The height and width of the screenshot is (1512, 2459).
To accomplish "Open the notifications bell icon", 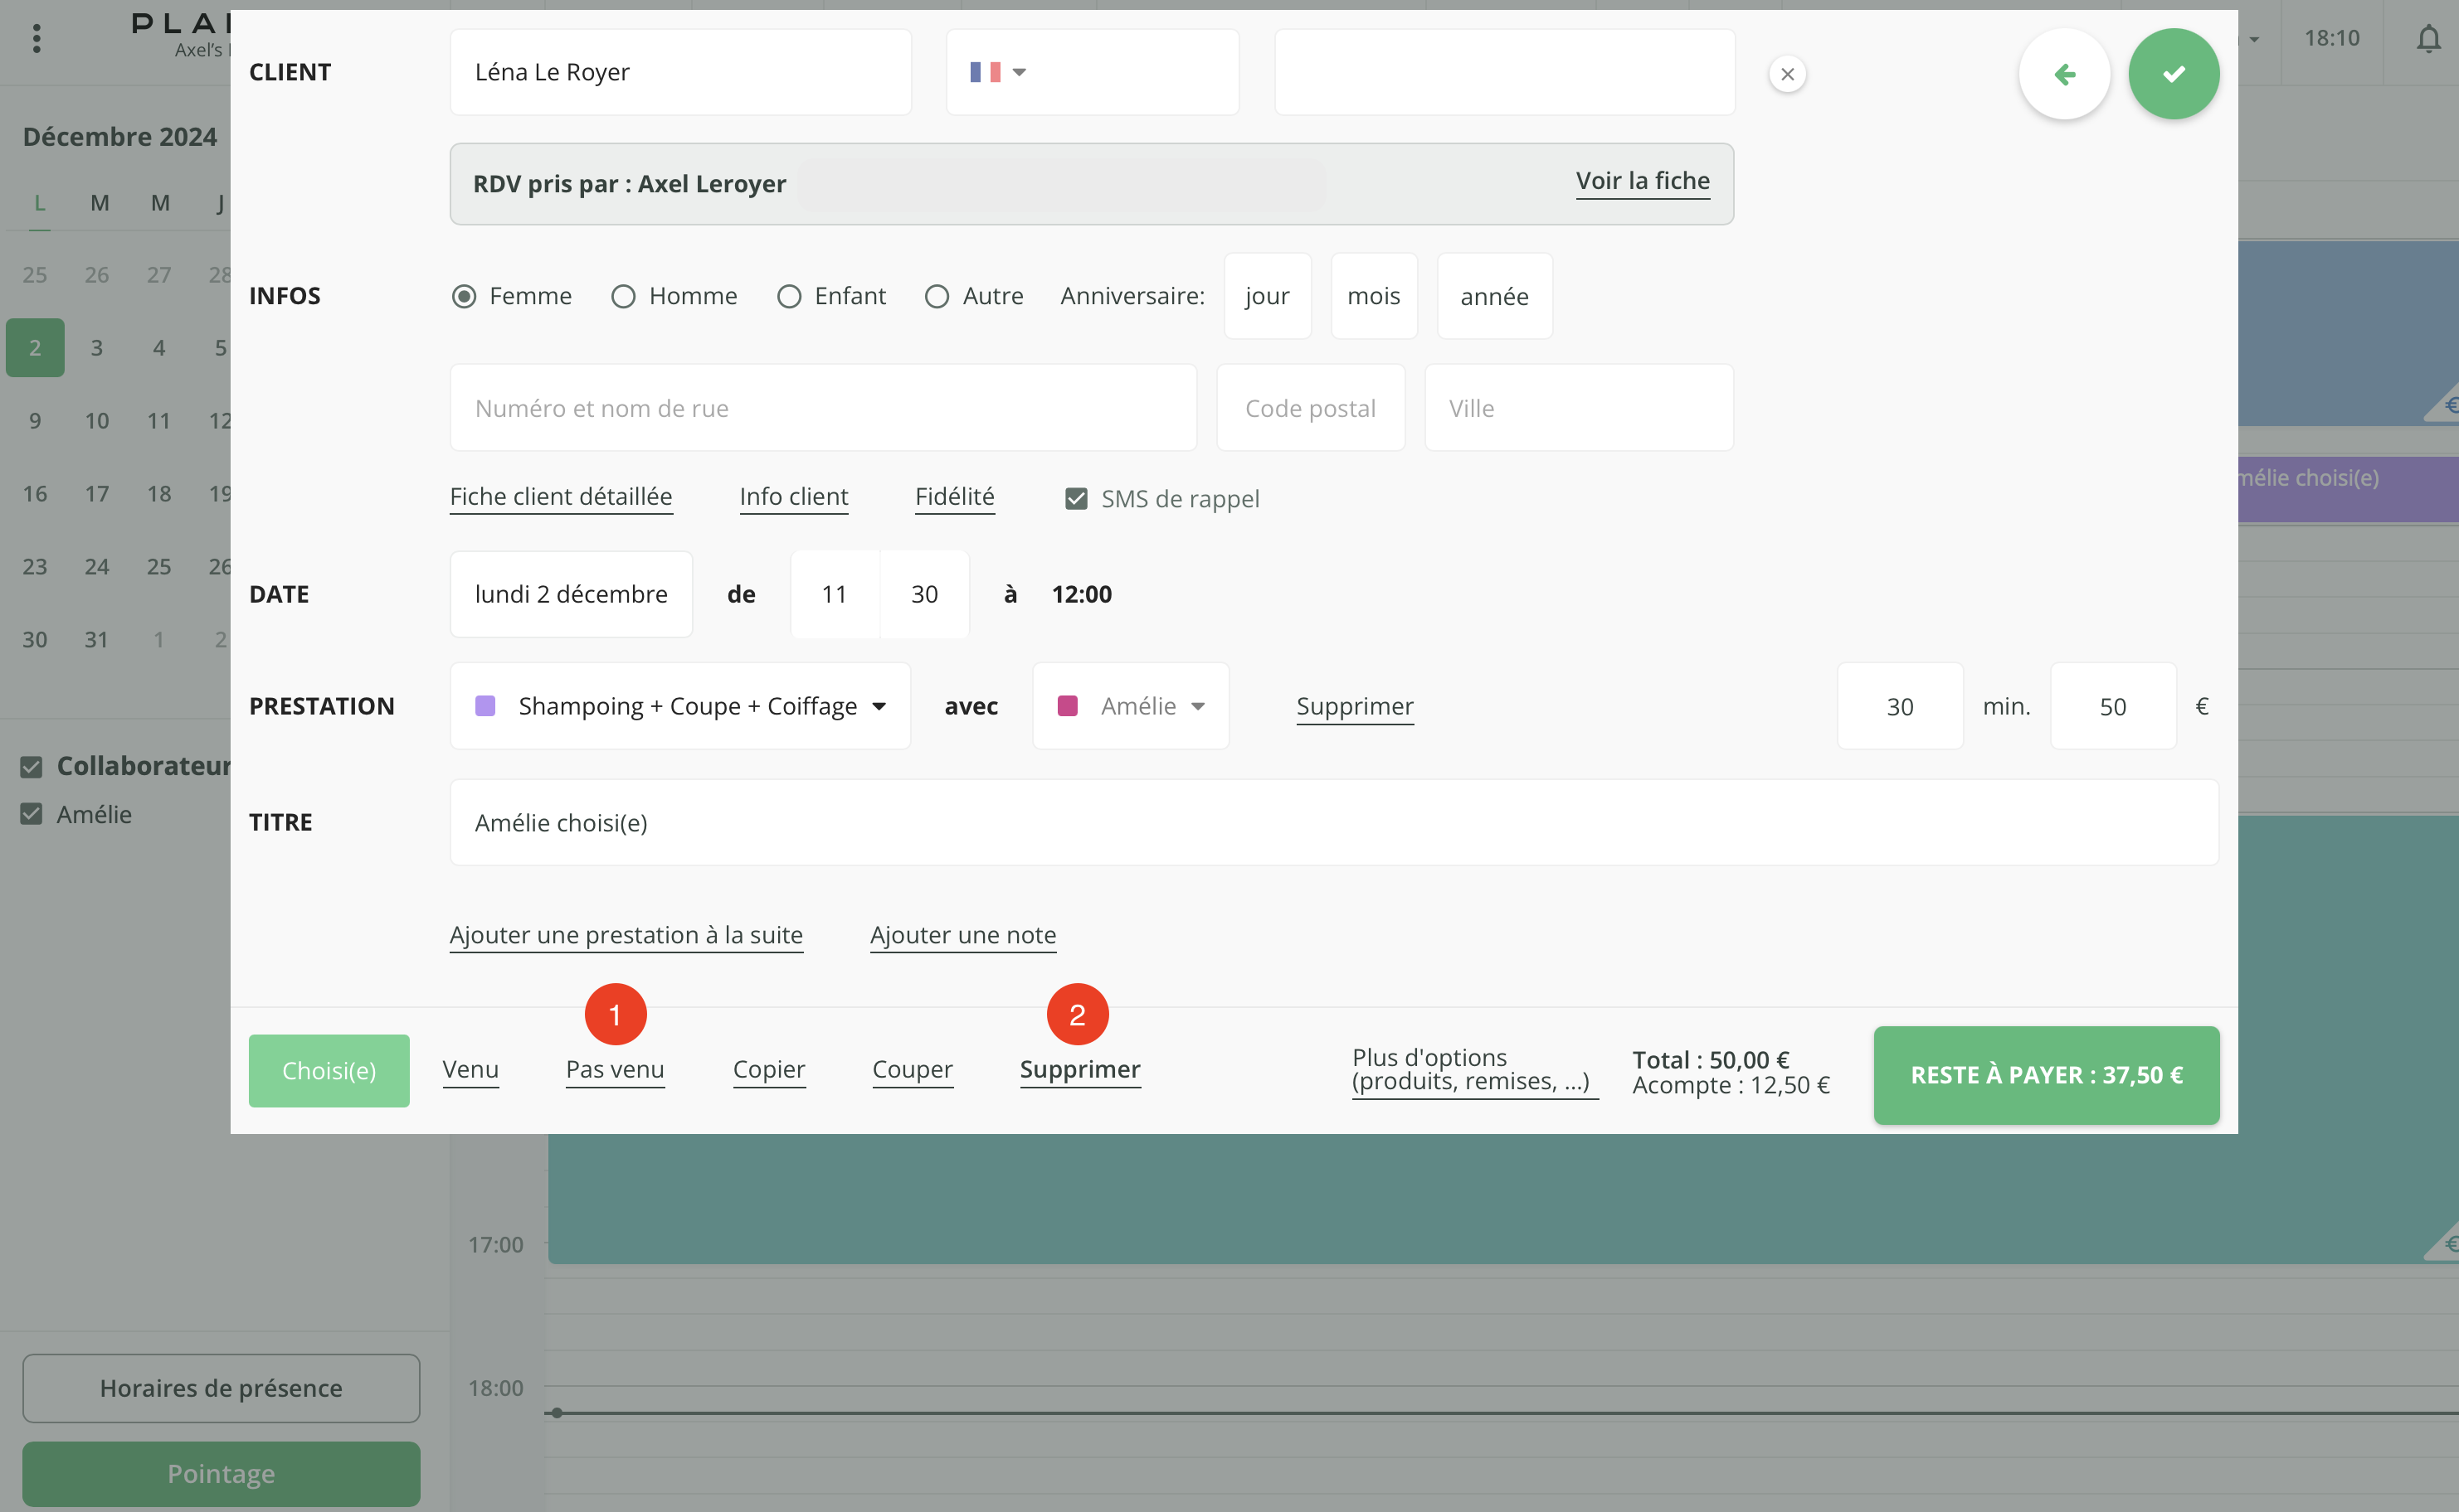I will coord(2428,39).
